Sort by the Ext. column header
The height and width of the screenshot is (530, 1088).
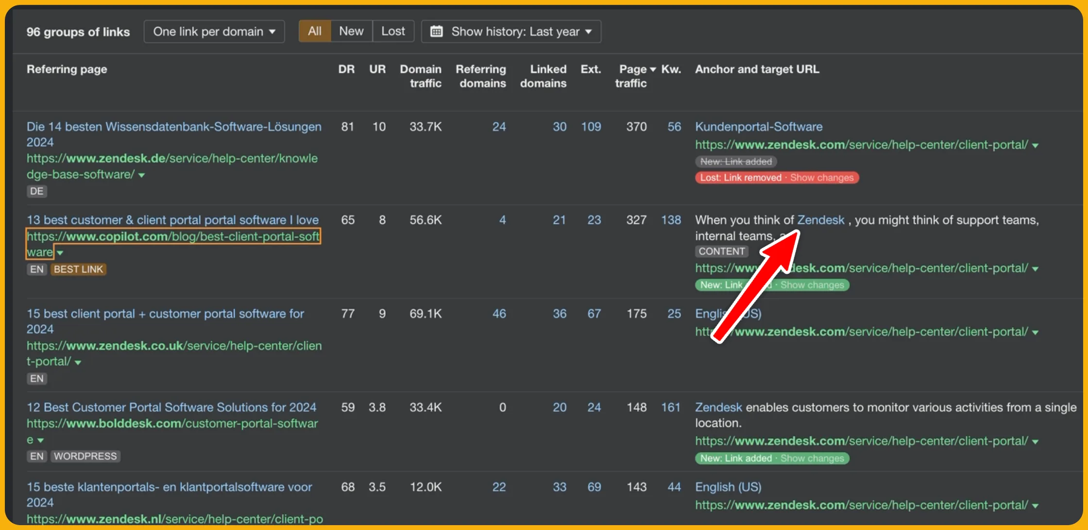coord(591,69)
